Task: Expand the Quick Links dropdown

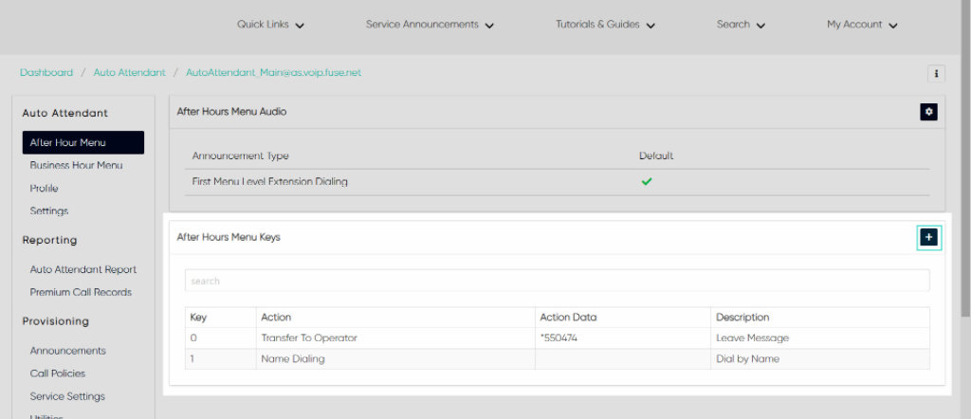Action: 270,25
